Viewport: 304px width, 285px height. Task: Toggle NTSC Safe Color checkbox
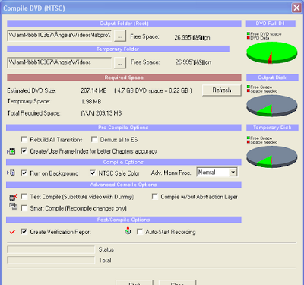pos(93,173)
